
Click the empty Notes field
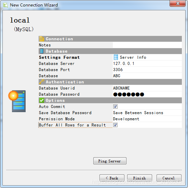coord(147,45)
